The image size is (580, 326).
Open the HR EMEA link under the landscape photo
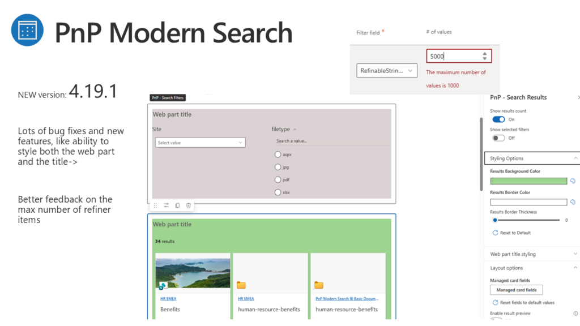click(168, 299)
